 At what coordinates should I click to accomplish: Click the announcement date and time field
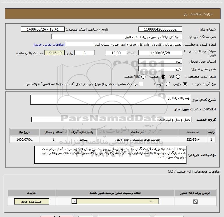click(43, 29)
